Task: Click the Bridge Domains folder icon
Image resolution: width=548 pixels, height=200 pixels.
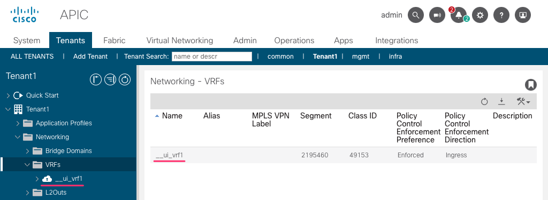Action: coord(37,151)
